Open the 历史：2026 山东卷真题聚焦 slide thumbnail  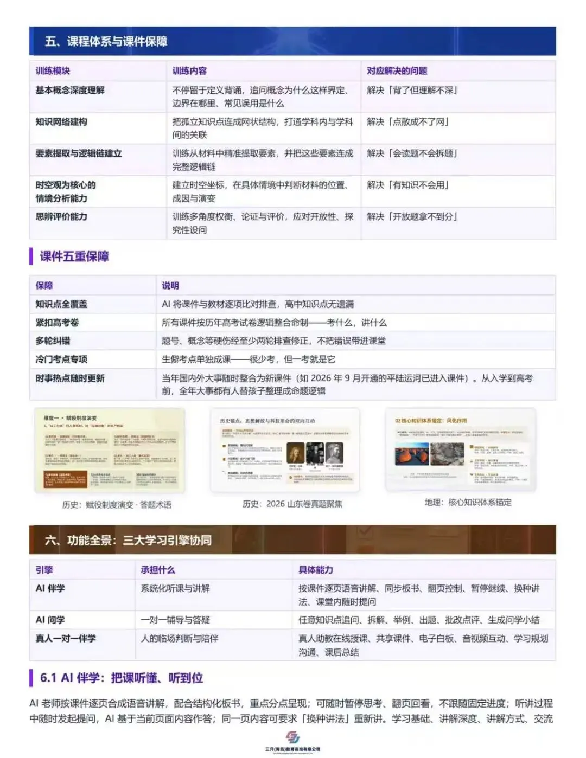285,451
